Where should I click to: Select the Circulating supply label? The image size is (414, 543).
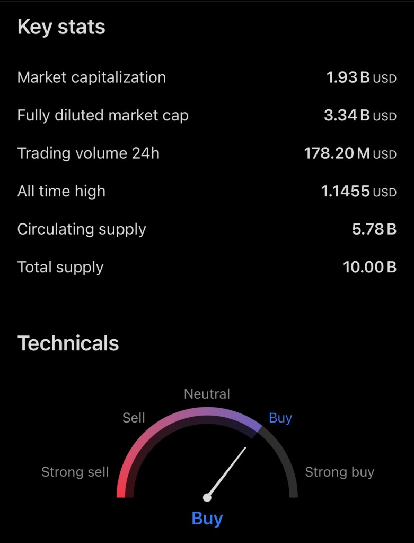pos(82,229)
